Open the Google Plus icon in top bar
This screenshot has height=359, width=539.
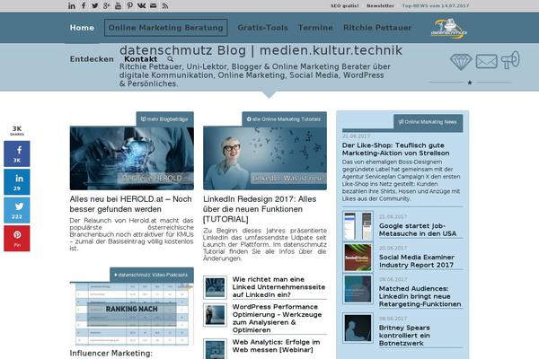point(107,5)
